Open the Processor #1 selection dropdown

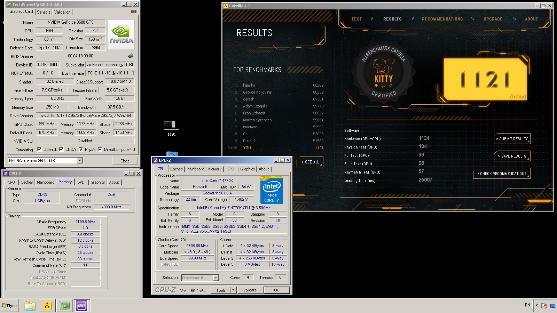pyautogui.click(x=215, y=278)
